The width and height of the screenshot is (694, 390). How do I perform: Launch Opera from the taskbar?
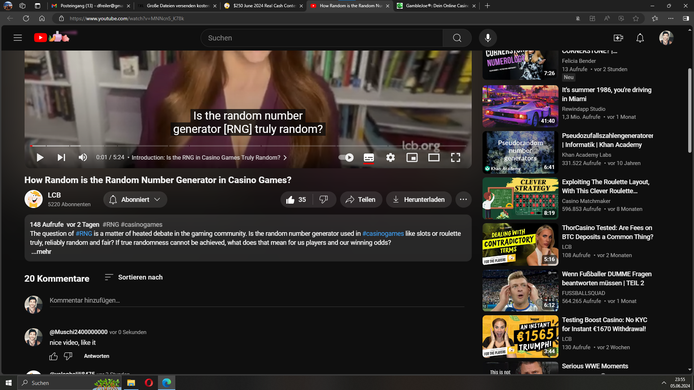coord(149,383)
